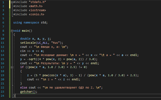The image size is (161, 100).
Task: Click variable z with green squiggle on line 10
Action: tap(48, 39)
